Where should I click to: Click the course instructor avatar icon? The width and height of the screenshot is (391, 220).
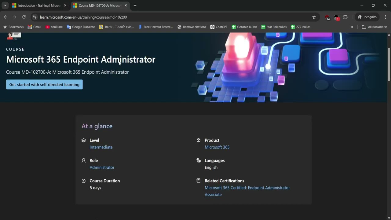click(14, 36)
